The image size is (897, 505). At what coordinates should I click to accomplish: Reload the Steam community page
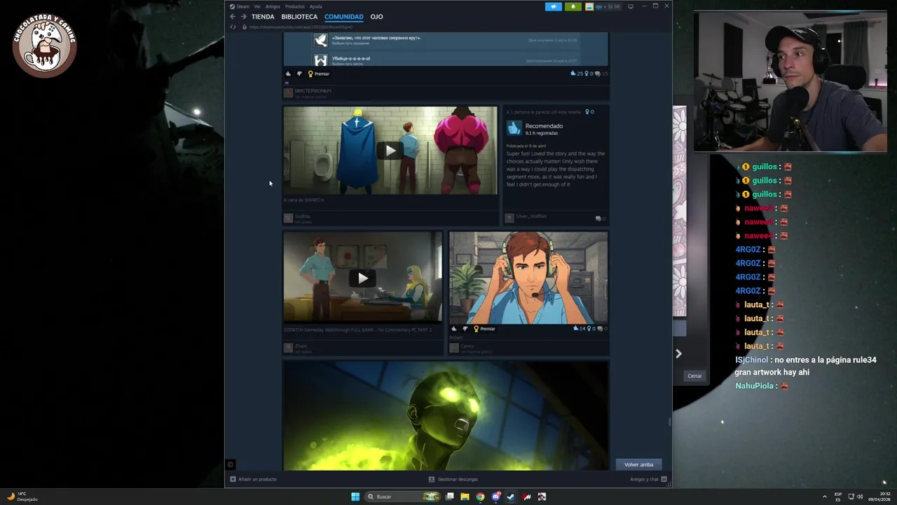233,27
